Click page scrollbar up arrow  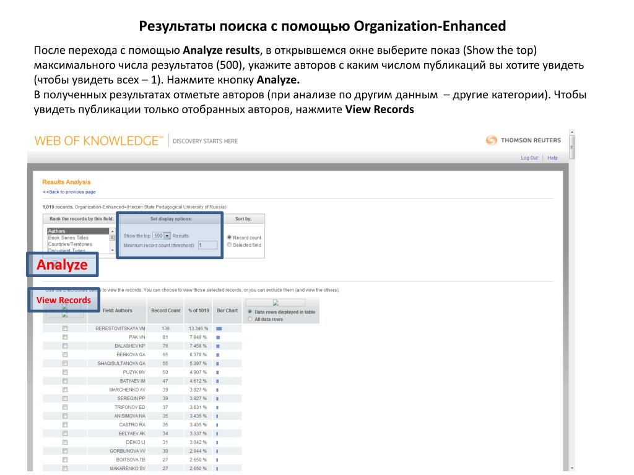pos(571,132)
